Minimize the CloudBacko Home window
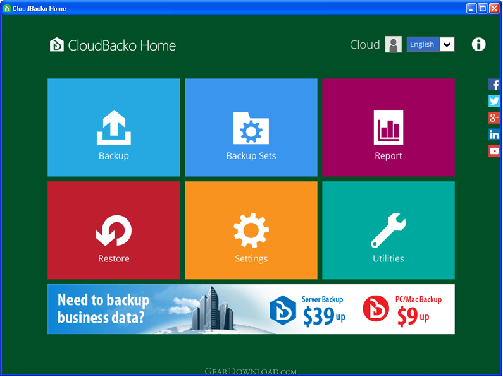 coord(471,8)
